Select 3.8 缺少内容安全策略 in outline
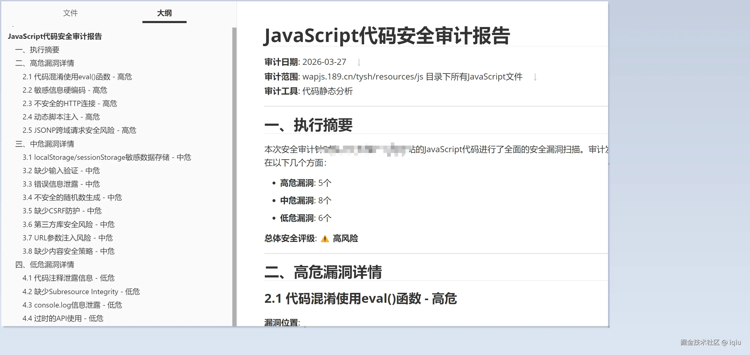This screenshot has height=355, width=750. (x=68, y=251)
